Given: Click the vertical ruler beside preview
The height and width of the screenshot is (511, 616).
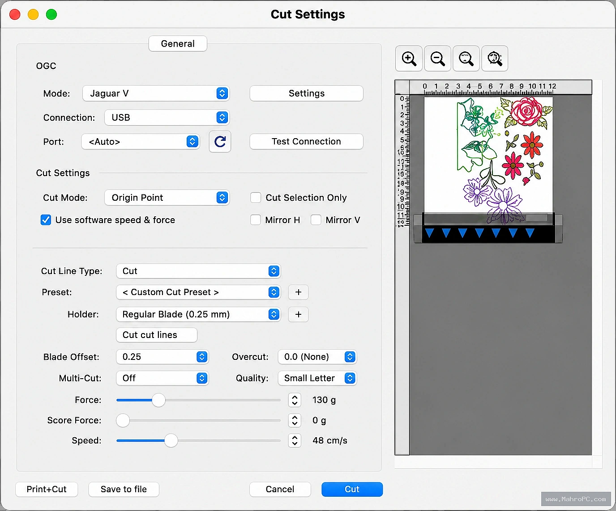Looking at the screenshot, I should (402, 275).
